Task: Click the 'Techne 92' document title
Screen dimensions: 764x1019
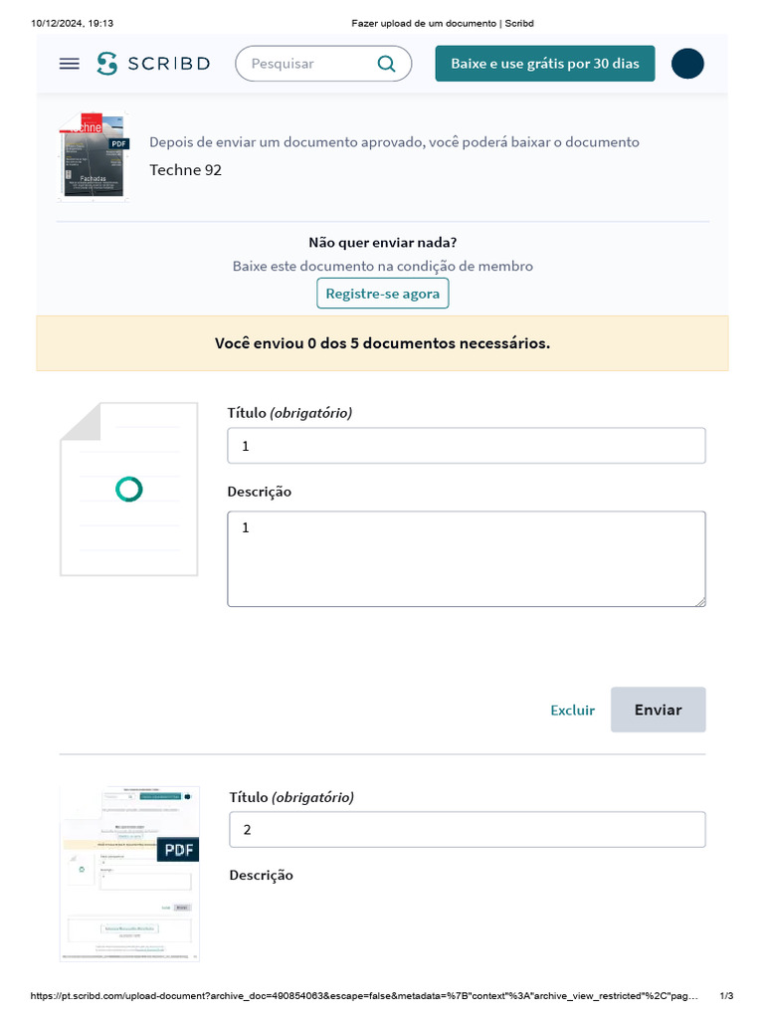Action: pos(185,170)
